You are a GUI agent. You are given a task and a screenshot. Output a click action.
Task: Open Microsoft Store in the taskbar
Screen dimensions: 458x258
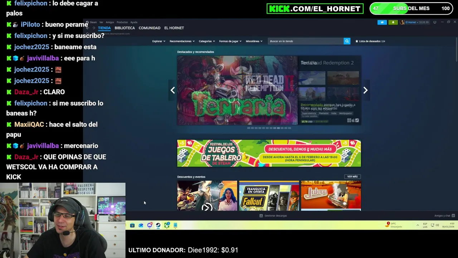[x=132, y=225]
